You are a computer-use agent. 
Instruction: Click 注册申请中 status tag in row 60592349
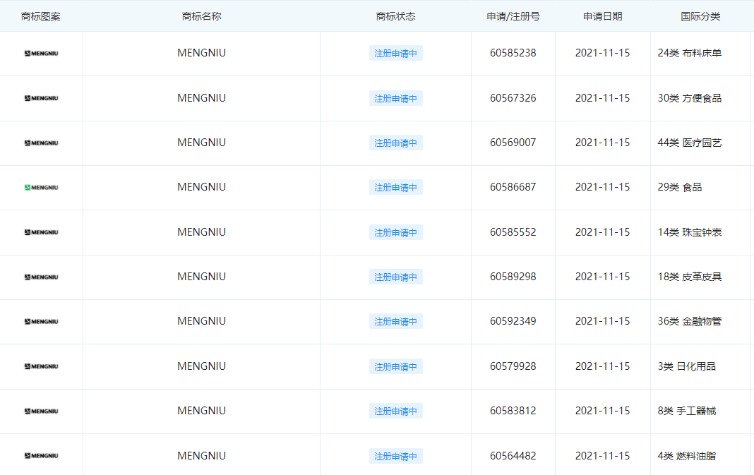coord(396,322)
